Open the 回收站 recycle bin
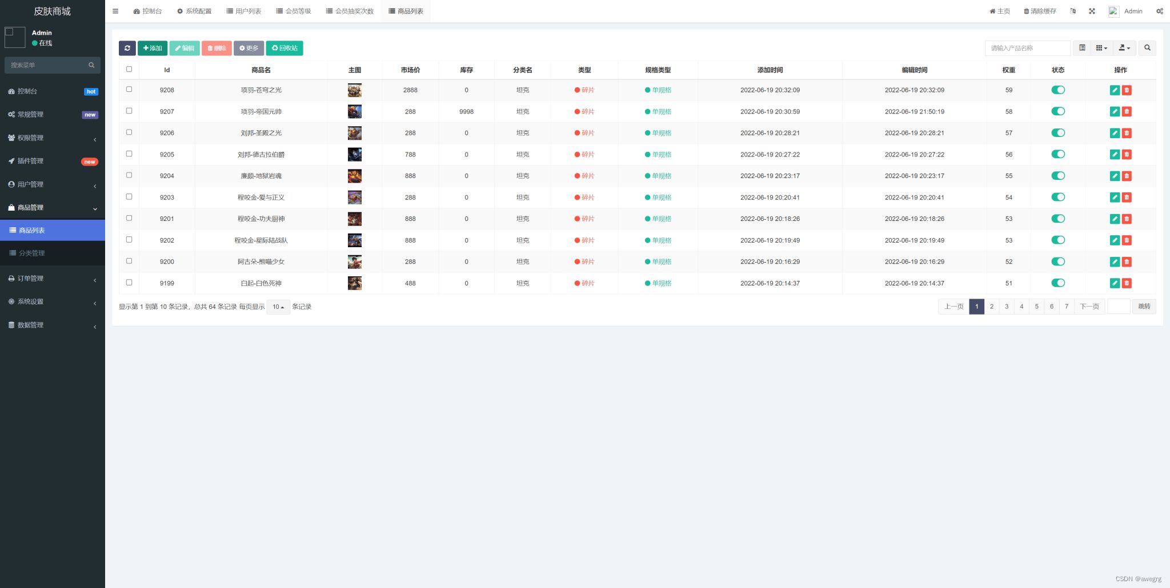 click(285, 49)
